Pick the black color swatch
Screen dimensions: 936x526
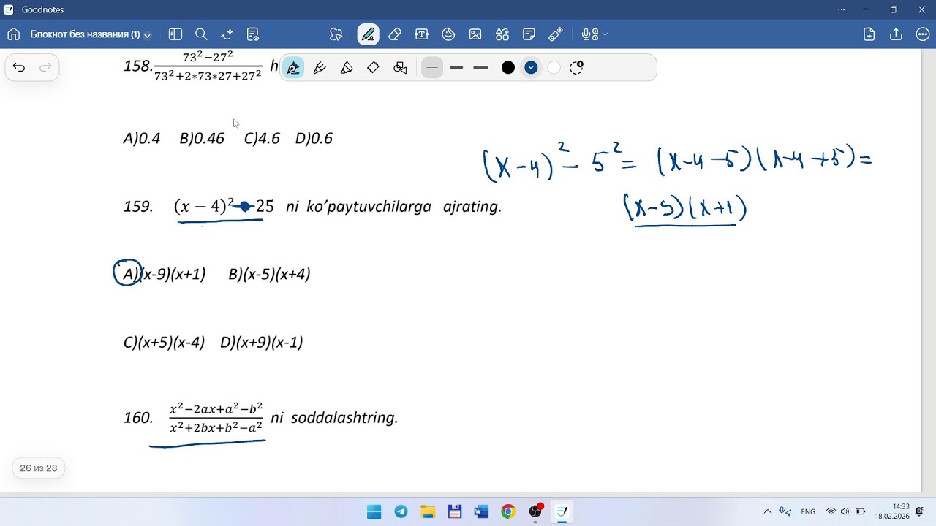[x=508, y=68]
